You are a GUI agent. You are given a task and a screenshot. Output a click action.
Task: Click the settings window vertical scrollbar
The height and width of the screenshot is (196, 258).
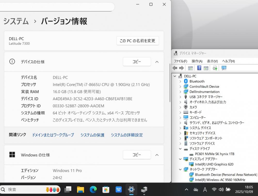pos(170,82)
